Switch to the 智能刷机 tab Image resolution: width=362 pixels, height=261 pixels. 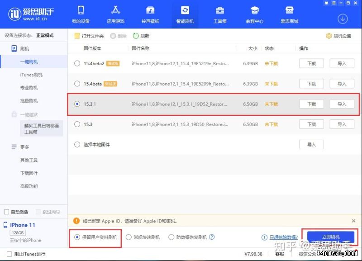pos(185,14)
